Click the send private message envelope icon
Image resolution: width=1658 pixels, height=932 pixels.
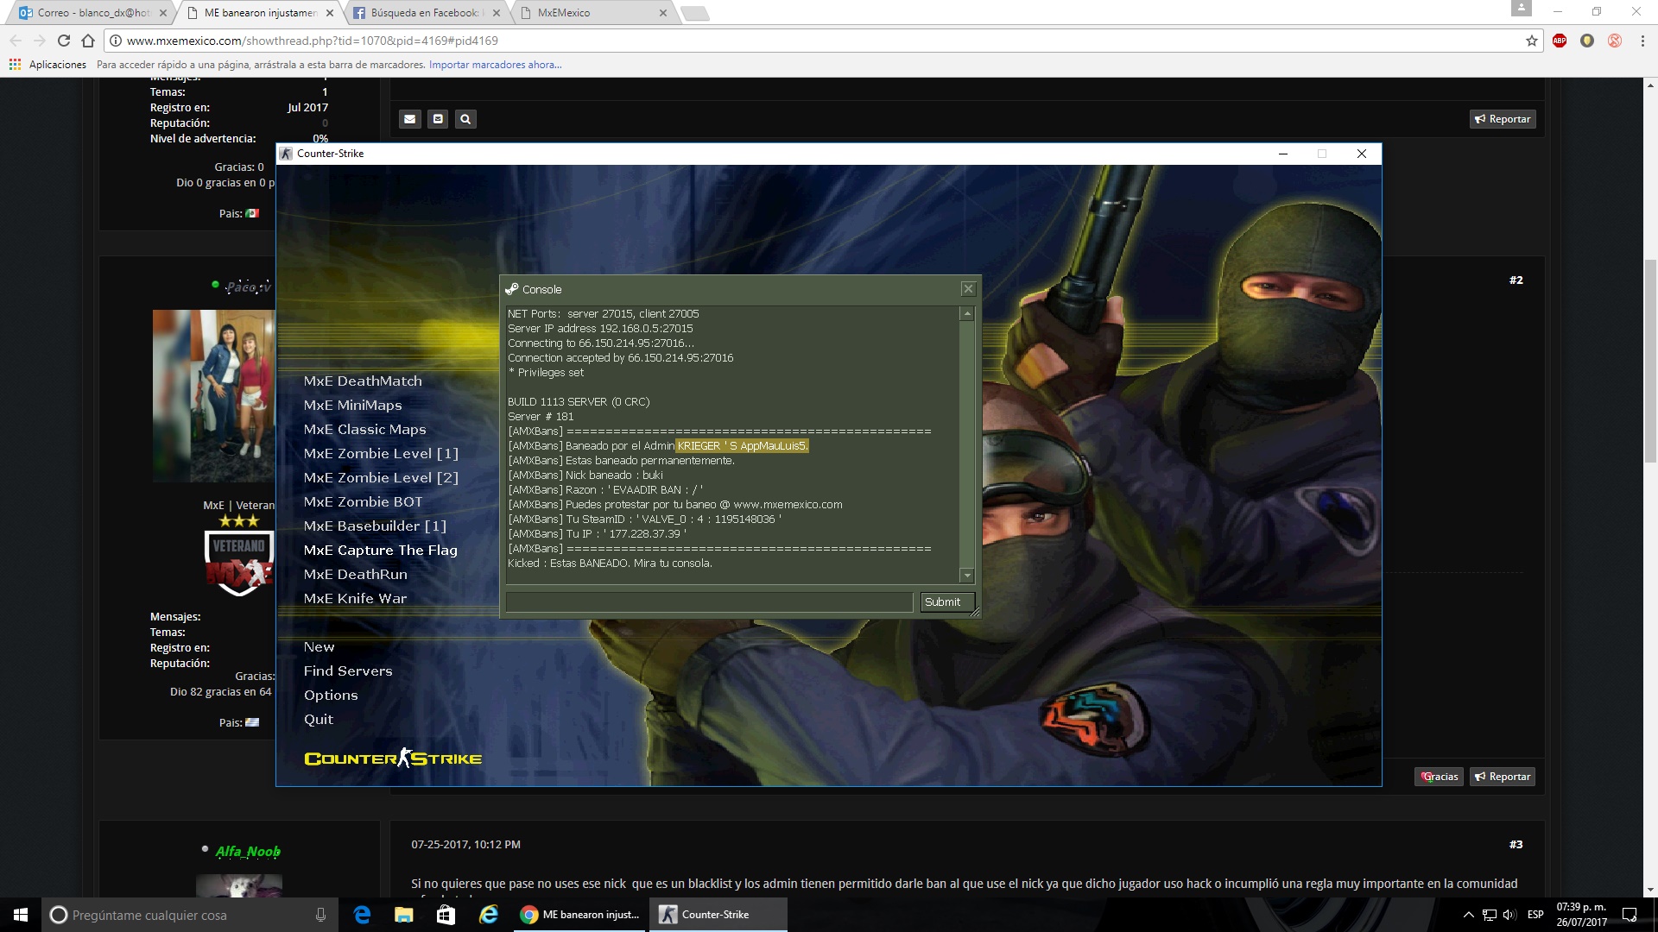(x=410, y=119)
